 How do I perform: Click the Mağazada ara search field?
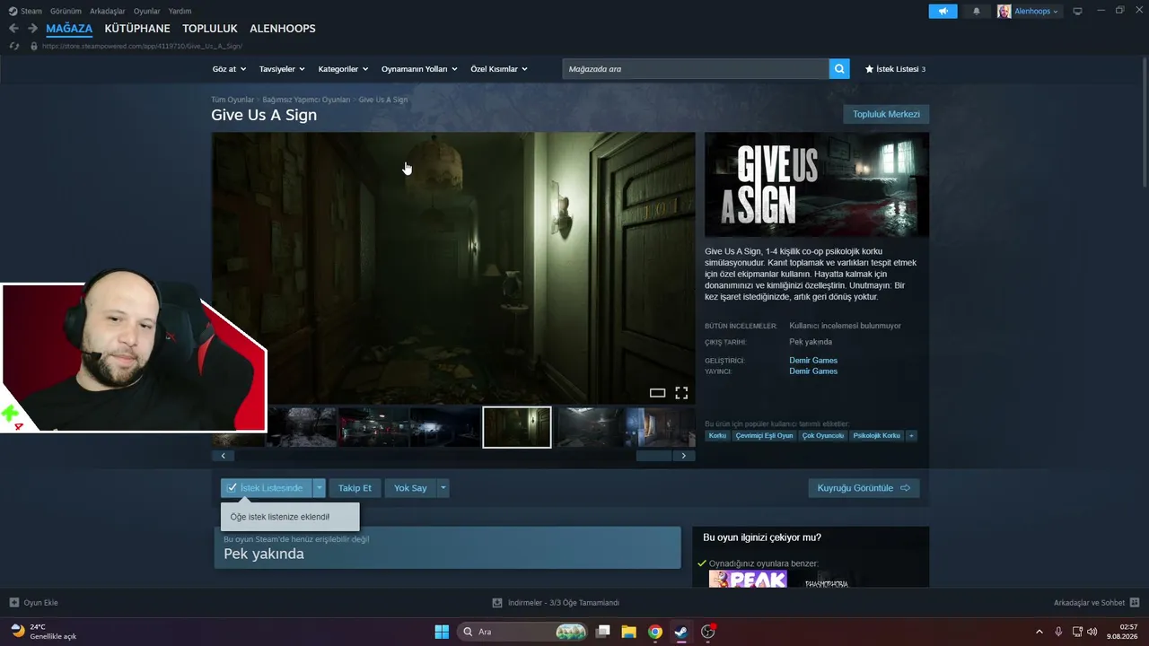tap(696, 69)
